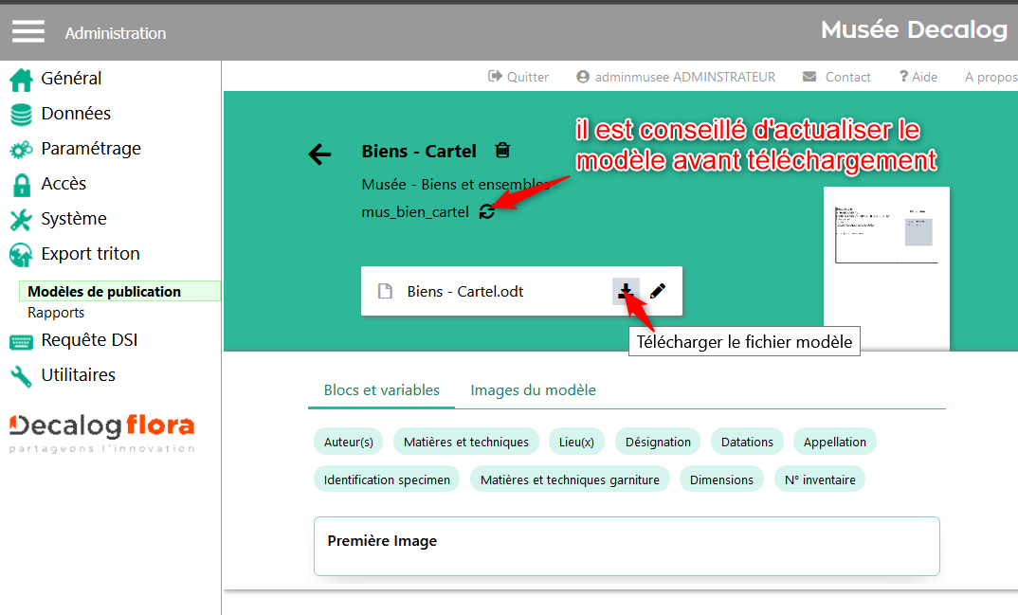
Task: Click the Données database icon
Action: [21, 115]
